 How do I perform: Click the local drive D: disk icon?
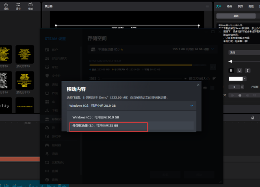pos(93,49)
